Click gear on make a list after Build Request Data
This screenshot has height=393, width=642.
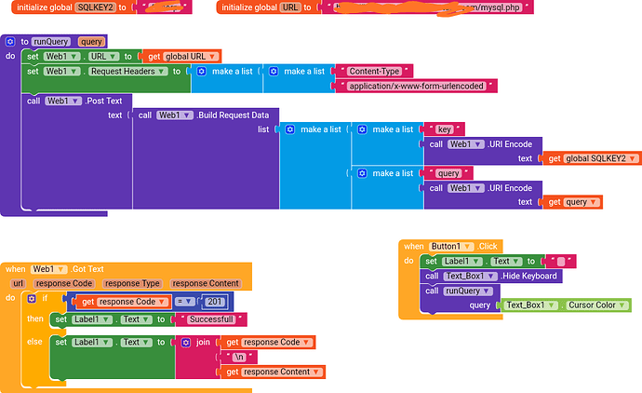point(288,129)
